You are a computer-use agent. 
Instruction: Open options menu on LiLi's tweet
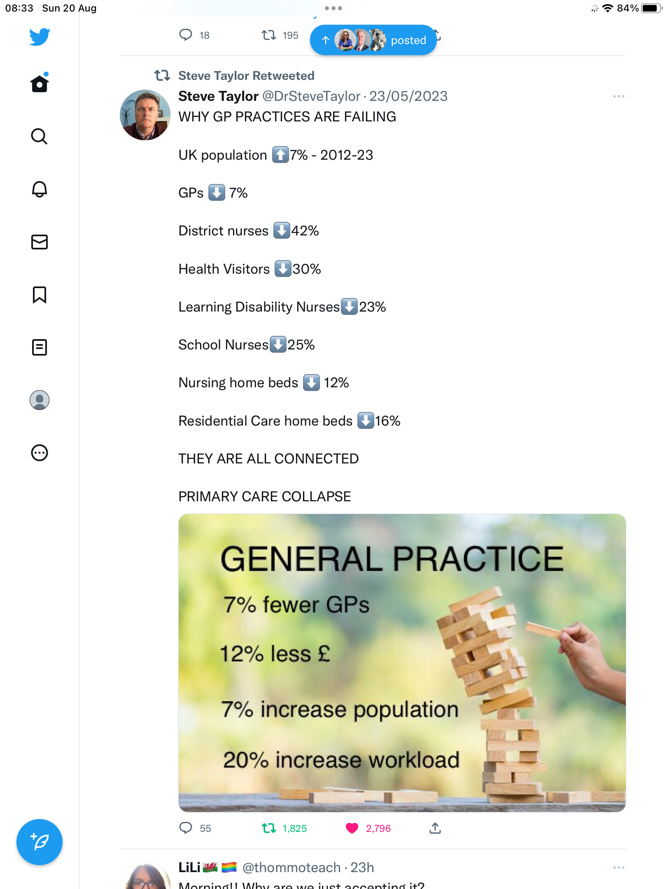point(618,868)
